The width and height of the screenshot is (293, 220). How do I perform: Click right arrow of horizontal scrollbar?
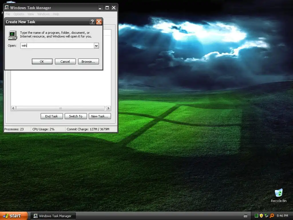tap(108, 108)
